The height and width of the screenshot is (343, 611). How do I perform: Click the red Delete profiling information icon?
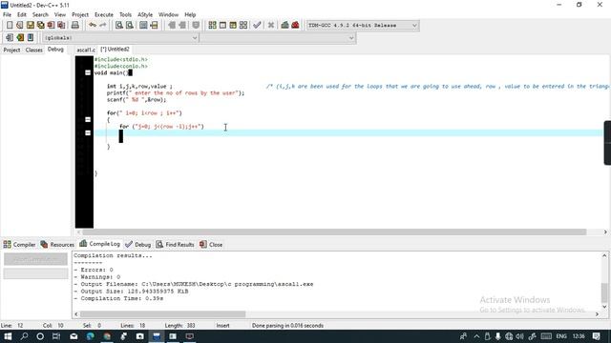[x=295, y=26]
